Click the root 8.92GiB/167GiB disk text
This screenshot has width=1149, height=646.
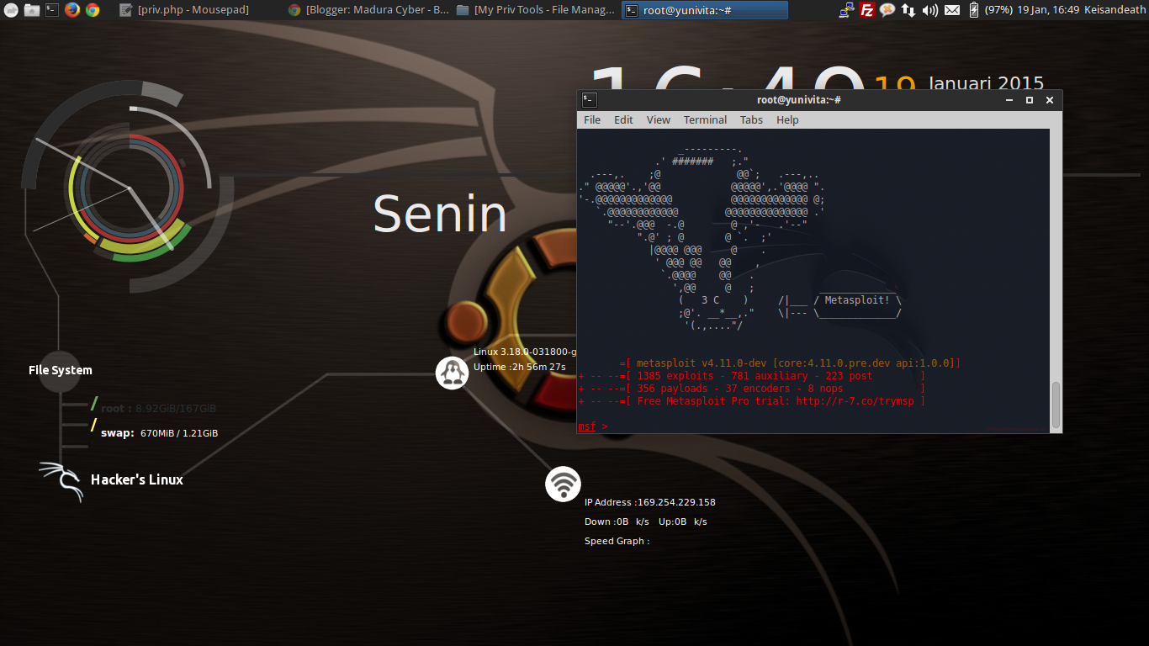click(x=158, y=408)
